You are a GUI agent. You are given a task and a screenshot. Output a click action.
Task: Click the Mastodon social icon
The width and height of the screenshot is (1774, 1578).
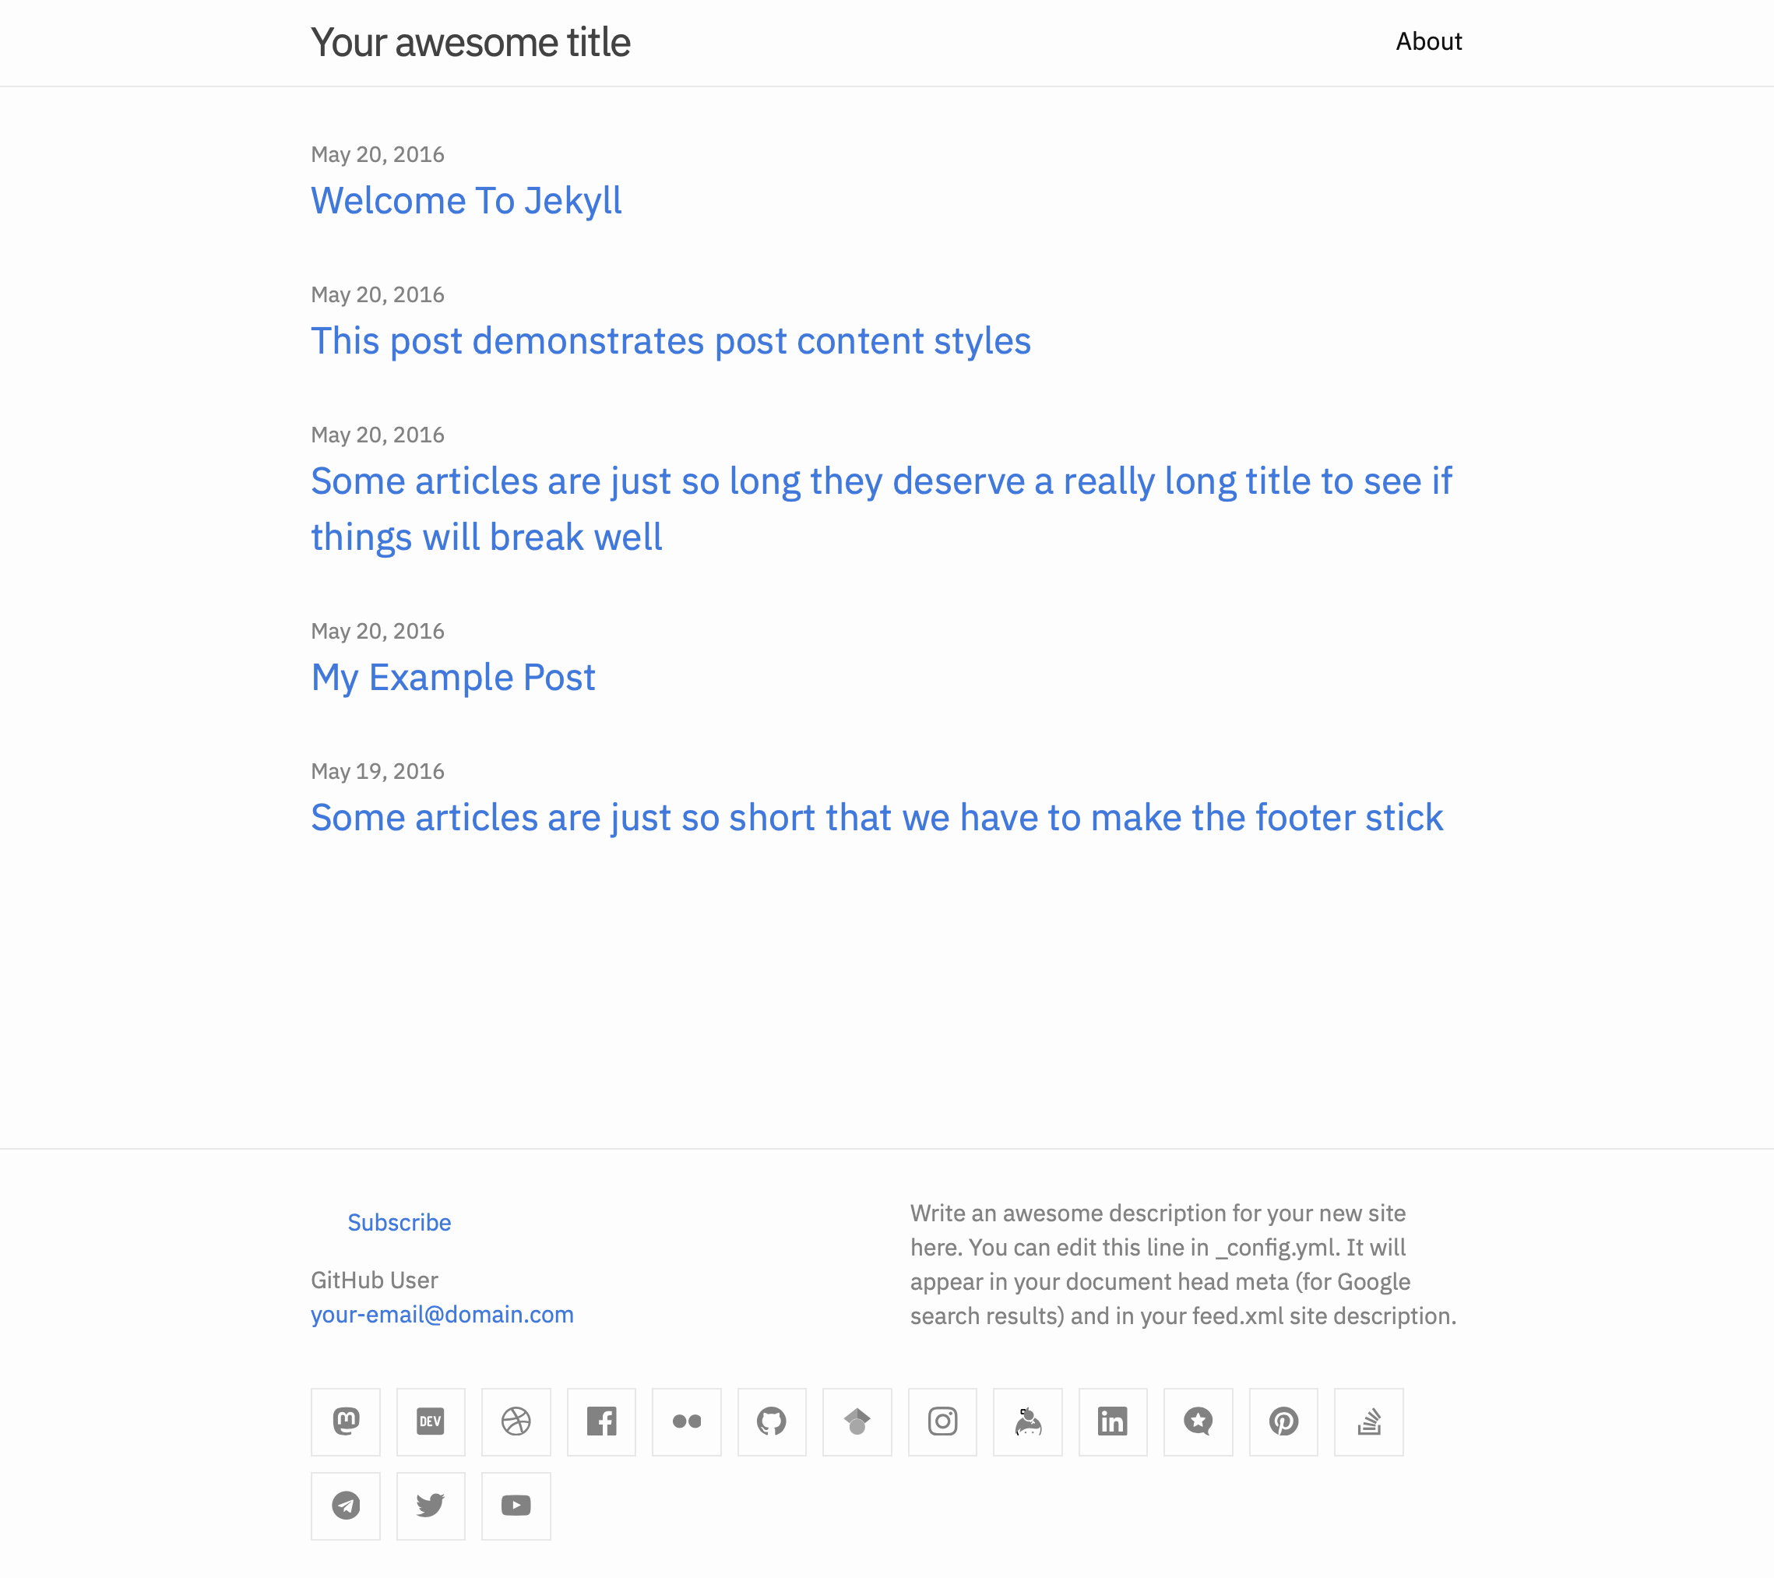(344, 1421)
